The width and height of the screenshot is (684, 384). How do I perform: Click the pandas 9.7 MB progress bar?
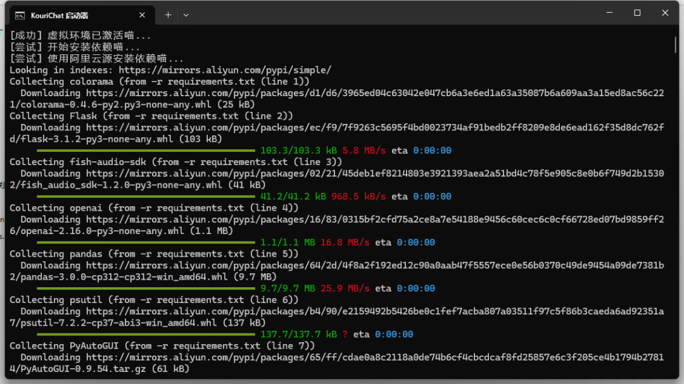click(x=146, y=288)
